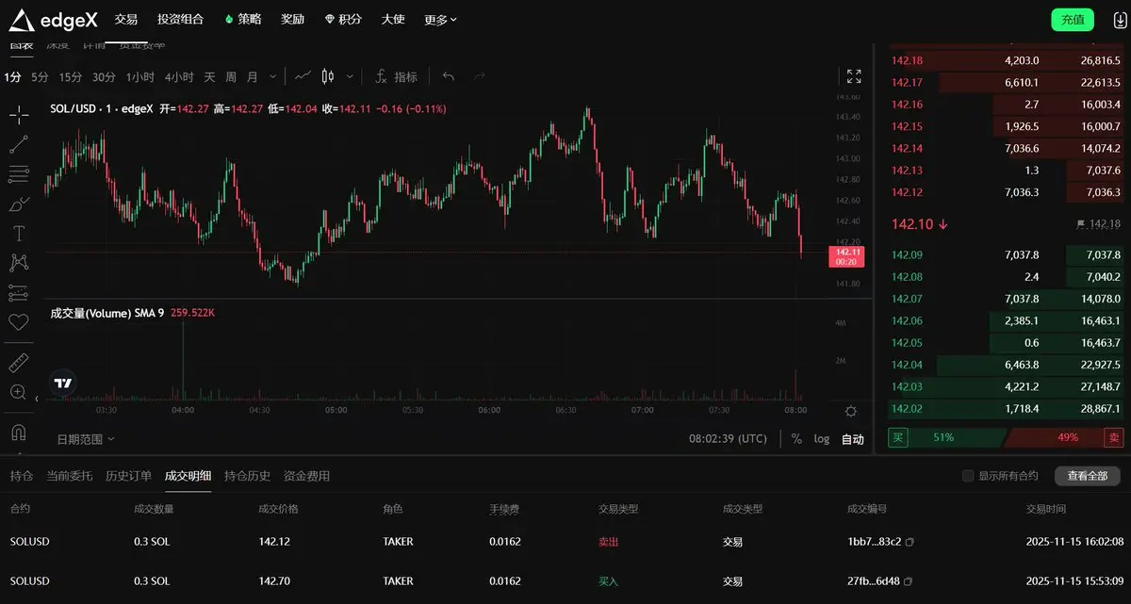
Task: Click the 142.11 current price label on the axis
Action: pos(845,256)
